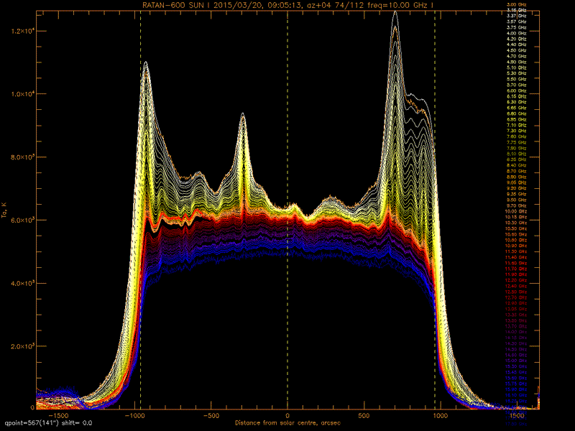Pick the 6.00 GHz legend entry
This screenshot has width=575, height=431.
pyautogui.click(x=517, y=91)
